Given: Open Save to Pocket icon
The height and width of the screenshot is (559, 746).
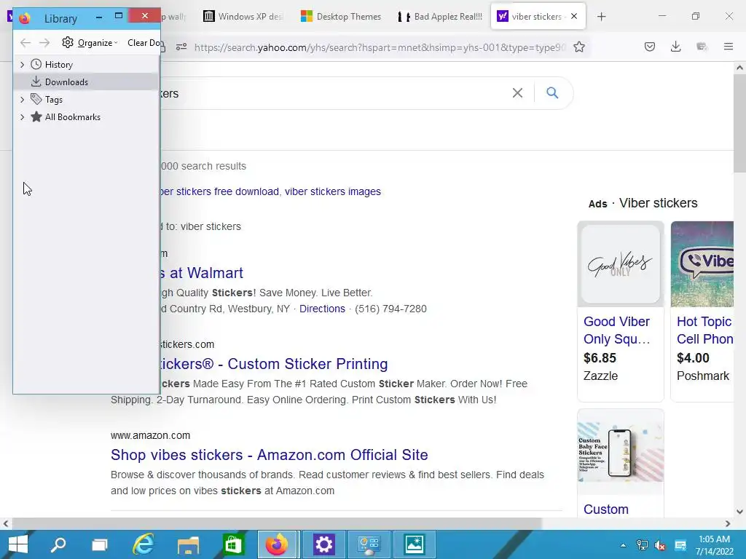Looking at the screenshot, I should pyautogui.click(x=649, y=47).
